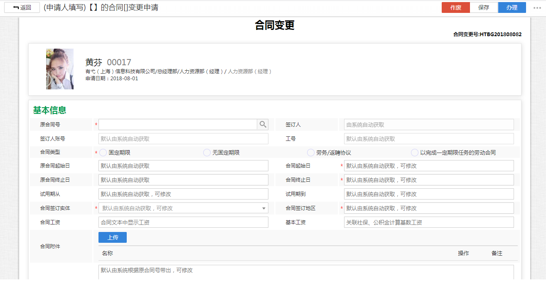Click the 原合同终止日 field
The image size is (546, 291).
point(183,180)
